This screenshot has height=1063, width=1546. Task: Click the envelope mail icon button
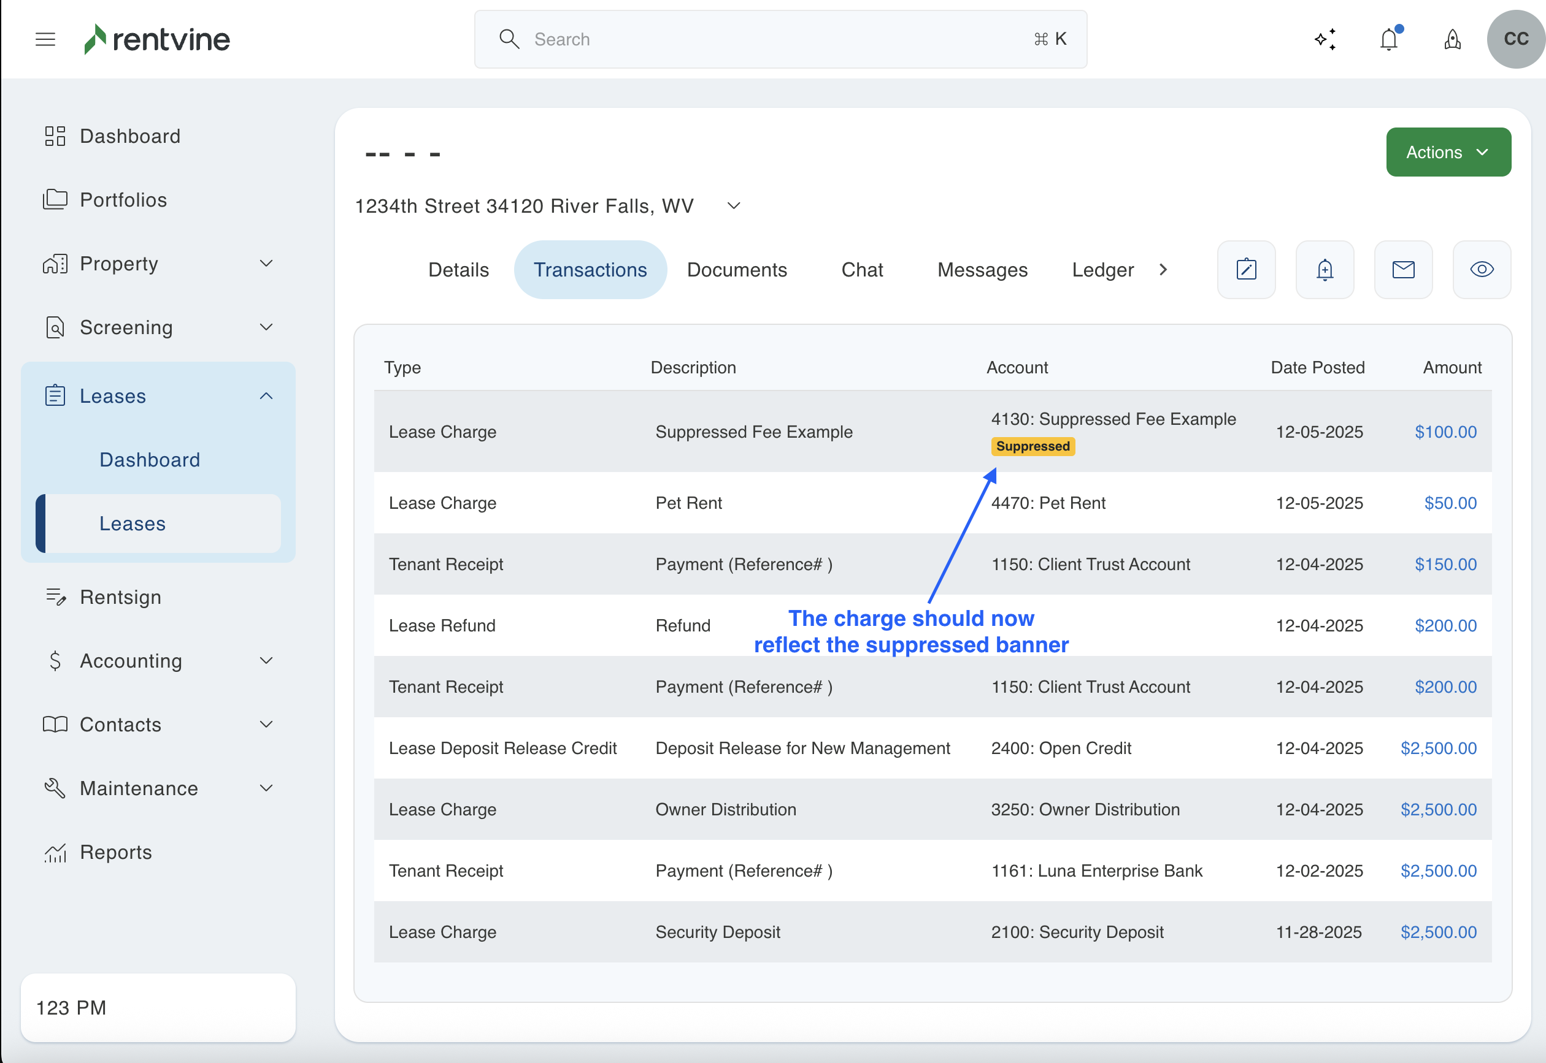coord(1404,270)
